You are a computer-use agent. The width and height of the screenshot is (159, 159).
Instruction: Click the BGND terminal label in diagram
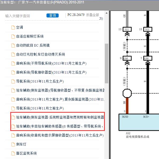coord(125,117)
